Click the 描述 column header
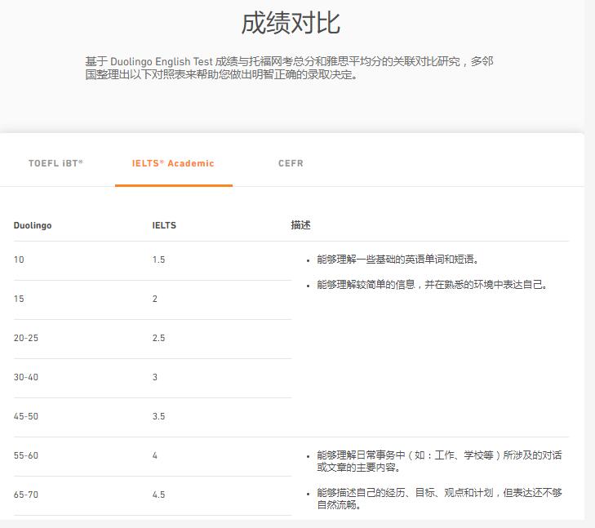Screen dimensions: 595x528 [300, 225]
